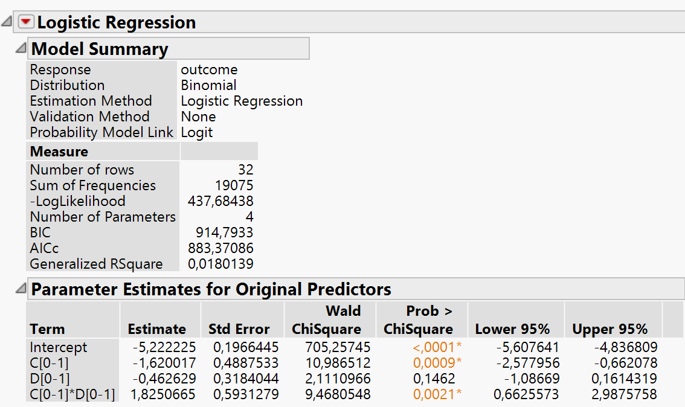
Task: Select the BIC label
Action: coord(40,232)
